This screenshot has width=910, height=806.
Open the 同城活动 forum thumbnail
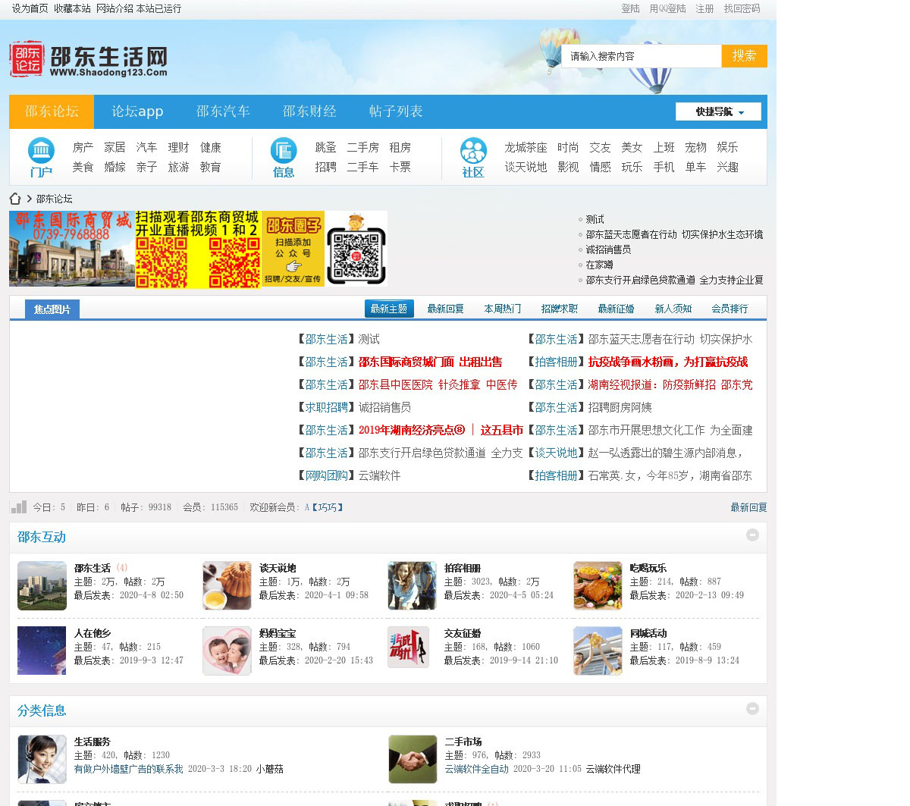[x=598, y=651]
